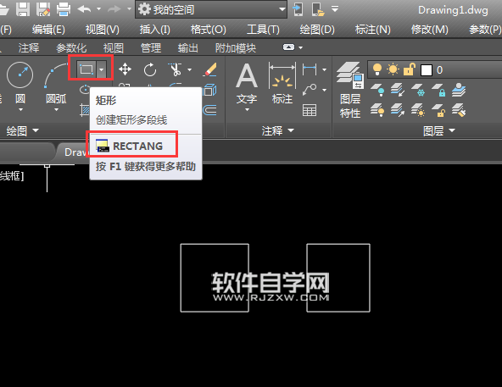Image resolution: width=502 pixels, height=387 pixels.
Task: Switch to the 视图 ribbon tab
Action: tap(114, 48)
